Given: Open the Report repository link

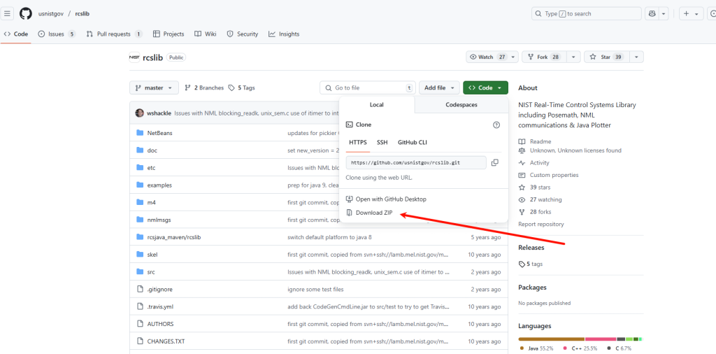Looking at the screenshot, I should [x=541, y=225].
